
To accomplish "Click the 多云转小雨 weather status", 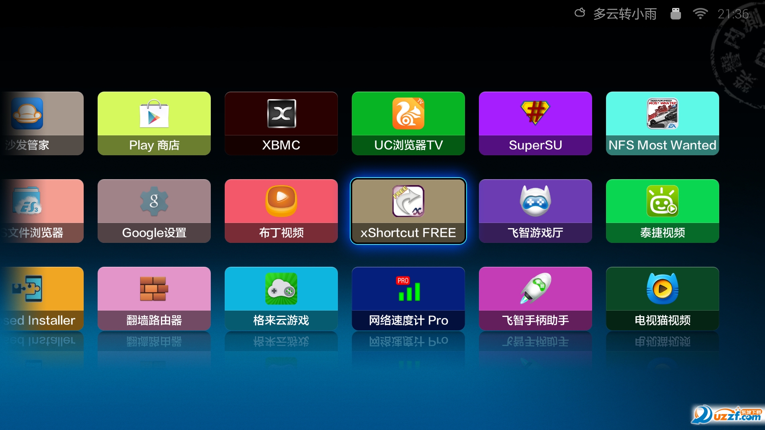I will click(624, 14).
